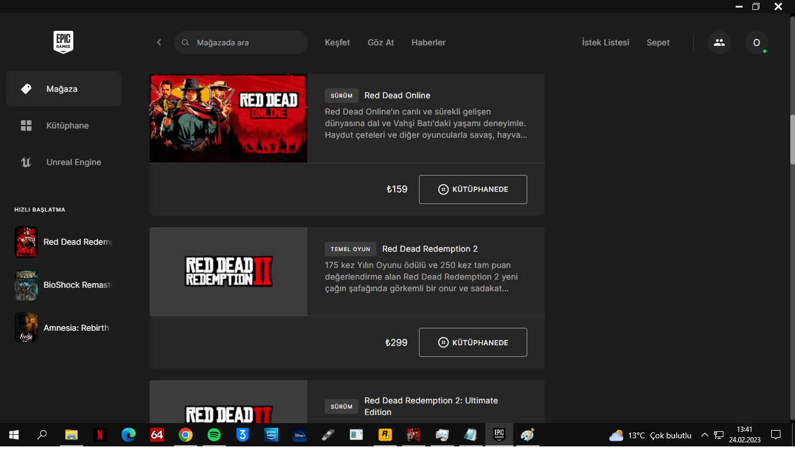Launch Amnesia: Rebirth quick launch icon
The height and width of the screenshot is (465, 795).
tap(26, 328)
